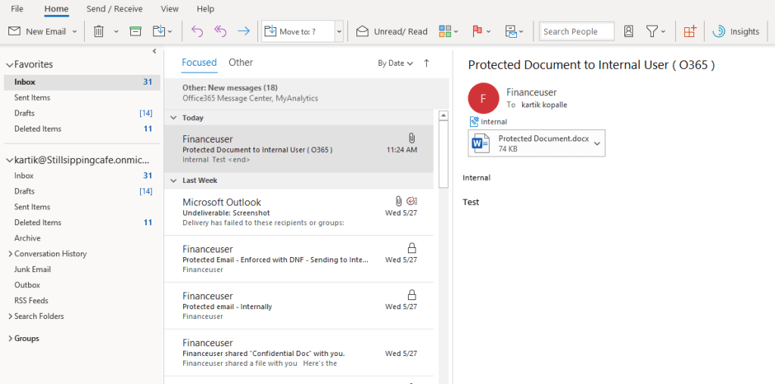Click the Internal sensitivity label icon
Viewport: 775px width, 384px height.
(474, 122)
